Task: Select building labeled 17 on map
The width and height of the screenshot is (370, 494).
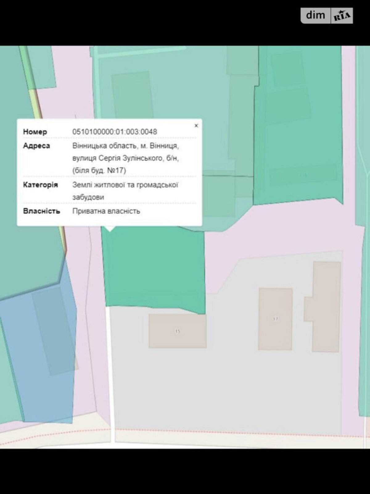Action: (275, 319)
